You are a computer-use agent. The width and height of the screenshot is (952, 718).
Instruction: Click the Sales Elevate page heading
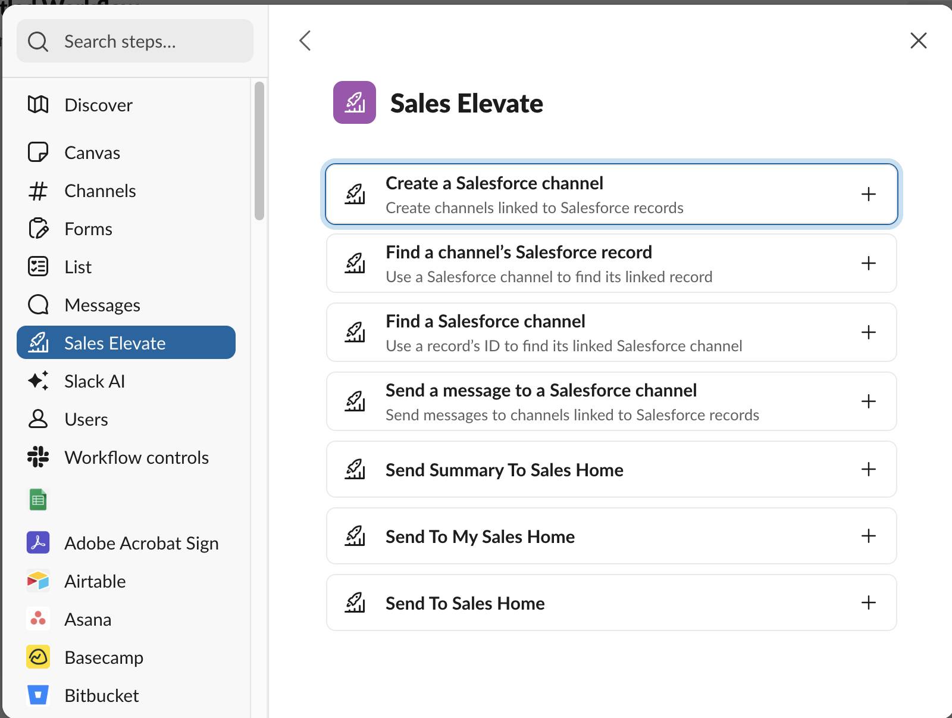coord(466,103)
